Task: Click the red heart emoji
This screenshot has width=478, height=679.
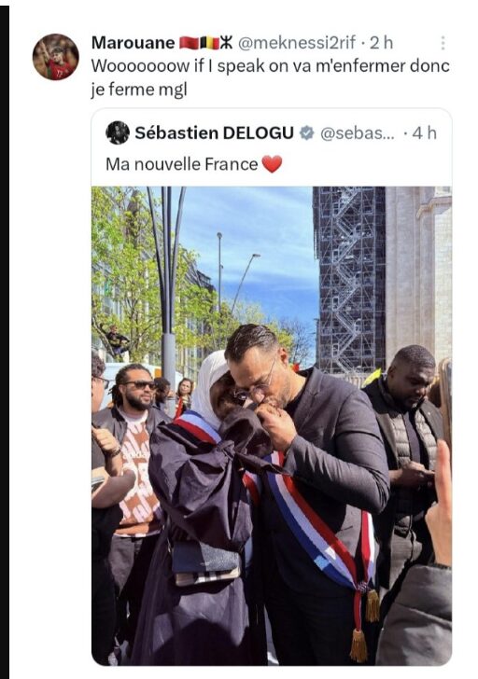Action: coord(272,164)
